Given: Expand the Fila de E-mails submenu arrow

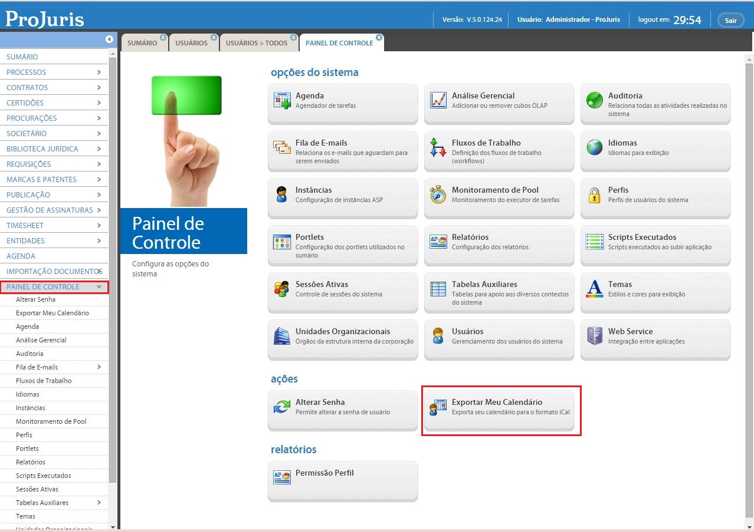Looking at the screenshot, I should [99, 367].
